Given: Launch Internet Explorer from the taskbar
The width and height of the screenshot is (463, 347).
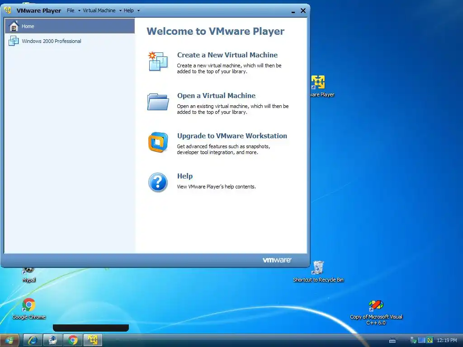Looking at the screenshot, I should (33, 340).
